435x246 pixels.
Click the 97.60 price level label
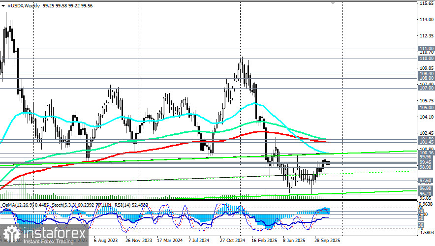(426, 181)
